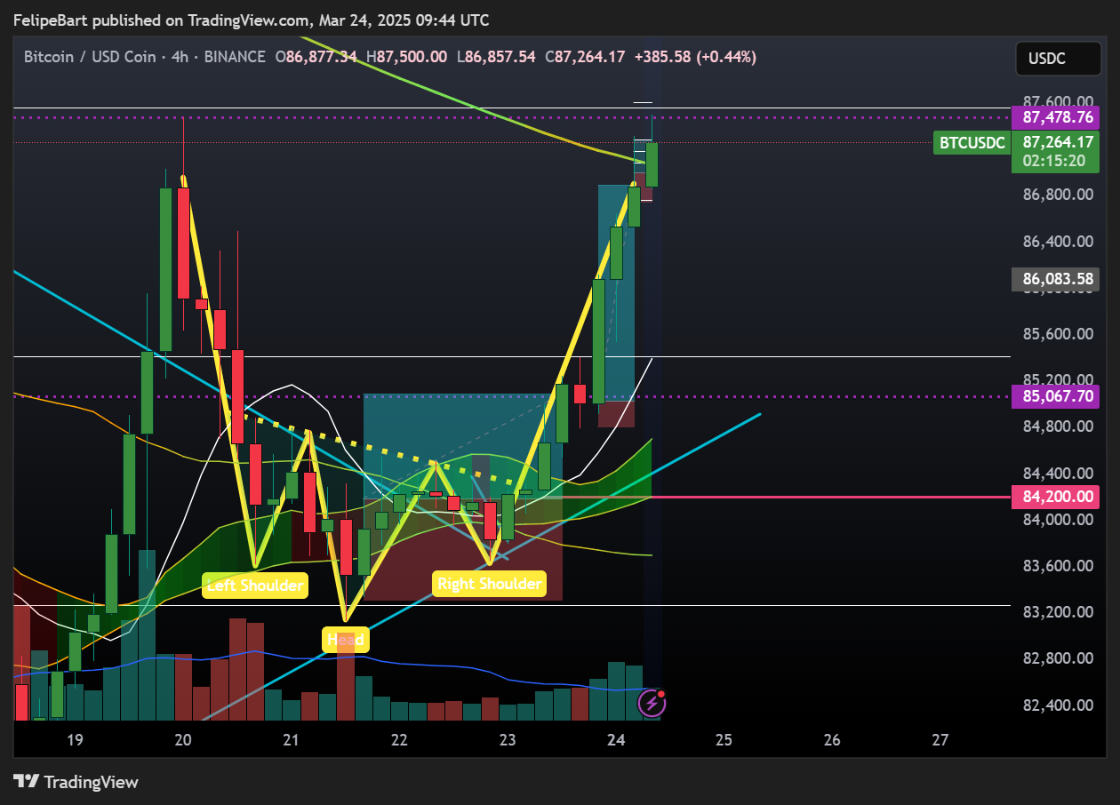Click the close value C87,264.17
Viewport: 1120px width, 805px height.
pos(585,57)
